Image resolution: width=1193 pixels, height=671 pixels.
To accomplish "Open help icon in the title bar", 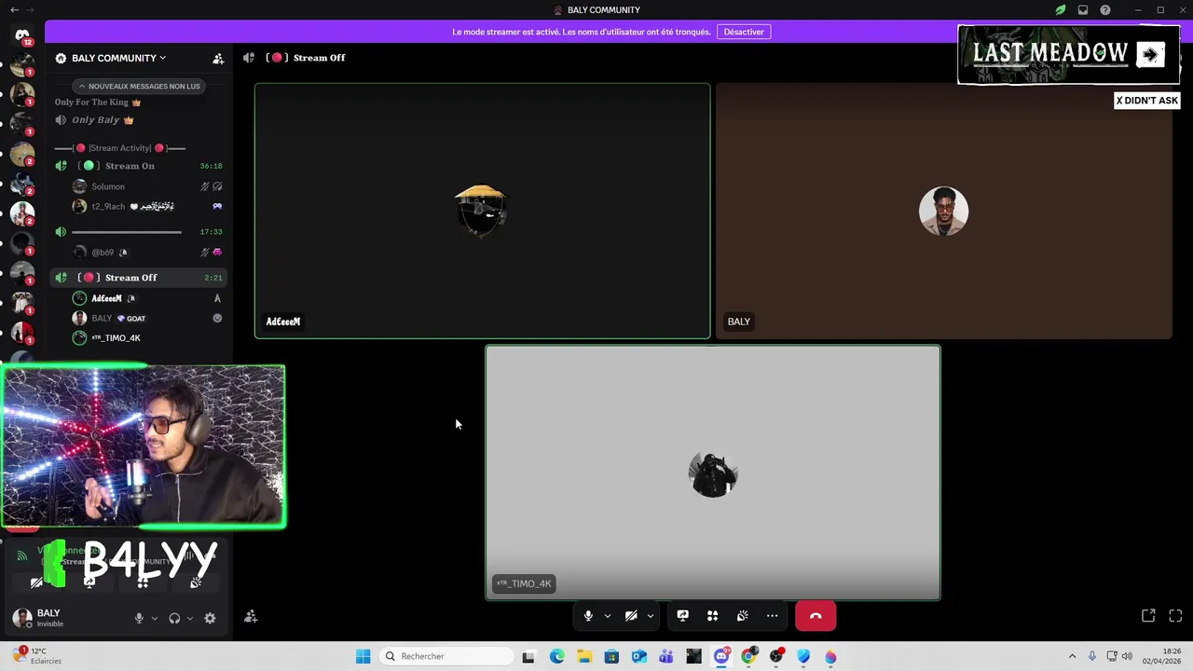I will tap(1105, 10).
